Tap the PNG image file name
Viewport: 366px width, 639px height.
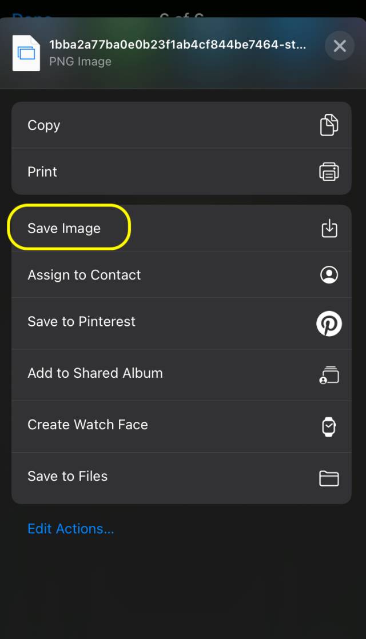(x=177, y=45)
